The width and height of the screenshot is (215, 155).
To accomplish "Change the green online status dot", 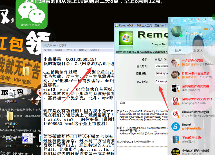I will click(x=181, y=35).
